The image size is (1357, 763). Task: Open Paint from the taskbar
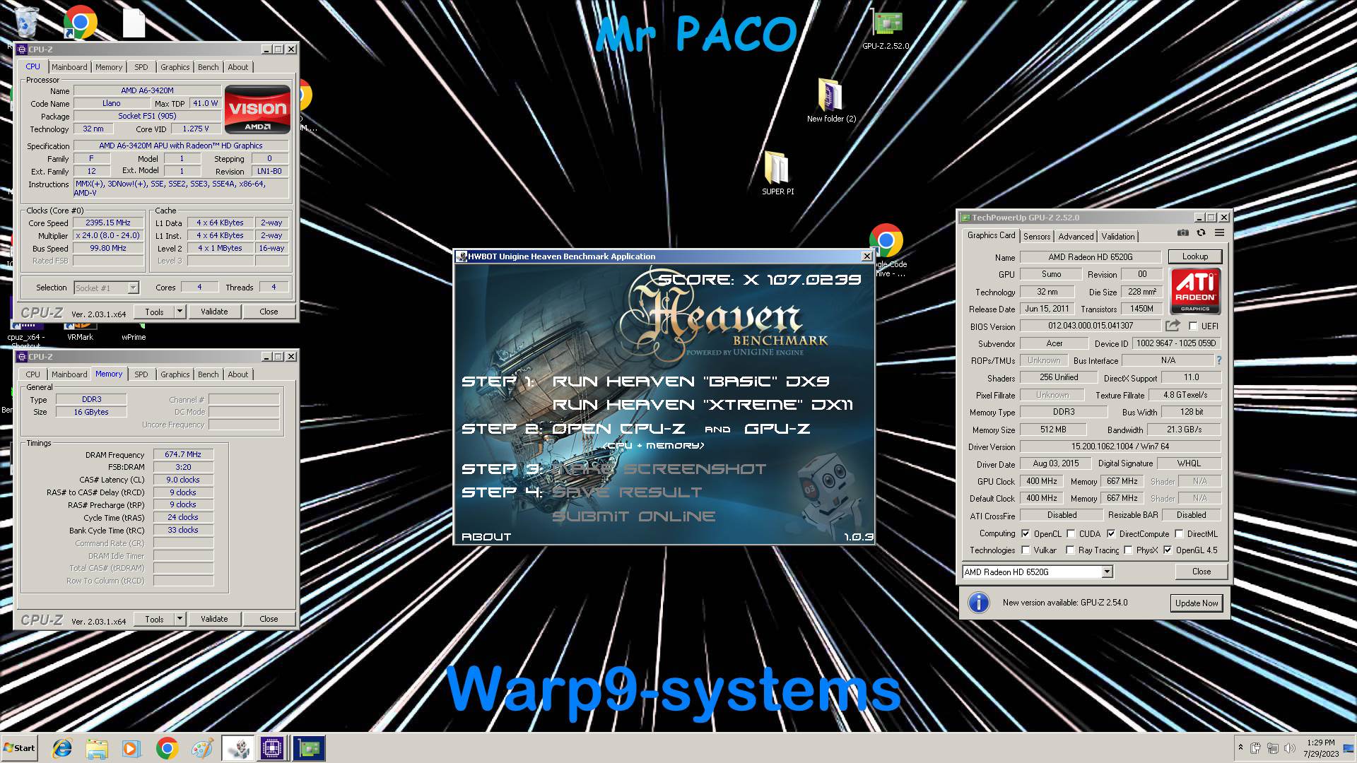click(202, 748)
